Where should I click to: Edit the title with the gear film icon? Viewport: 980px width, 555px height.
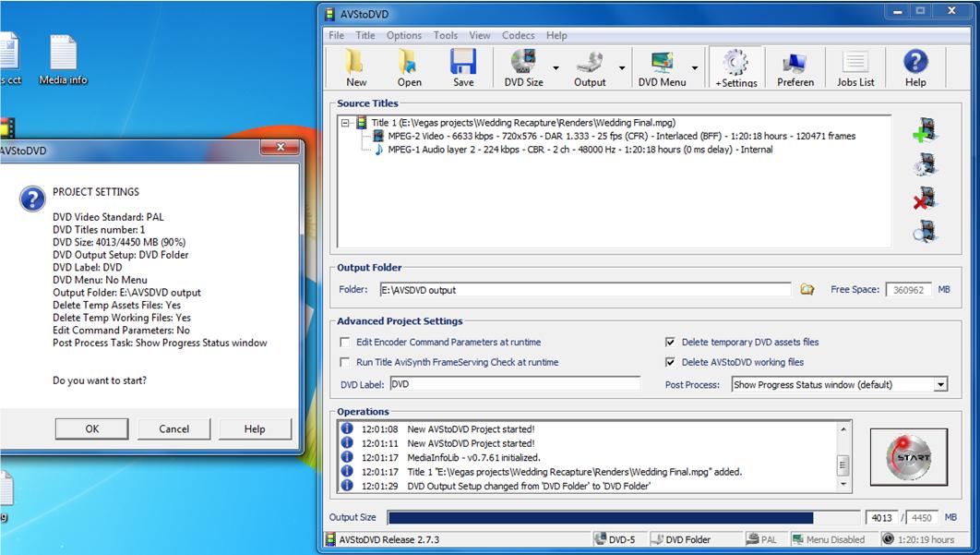[x=926, y=164]
